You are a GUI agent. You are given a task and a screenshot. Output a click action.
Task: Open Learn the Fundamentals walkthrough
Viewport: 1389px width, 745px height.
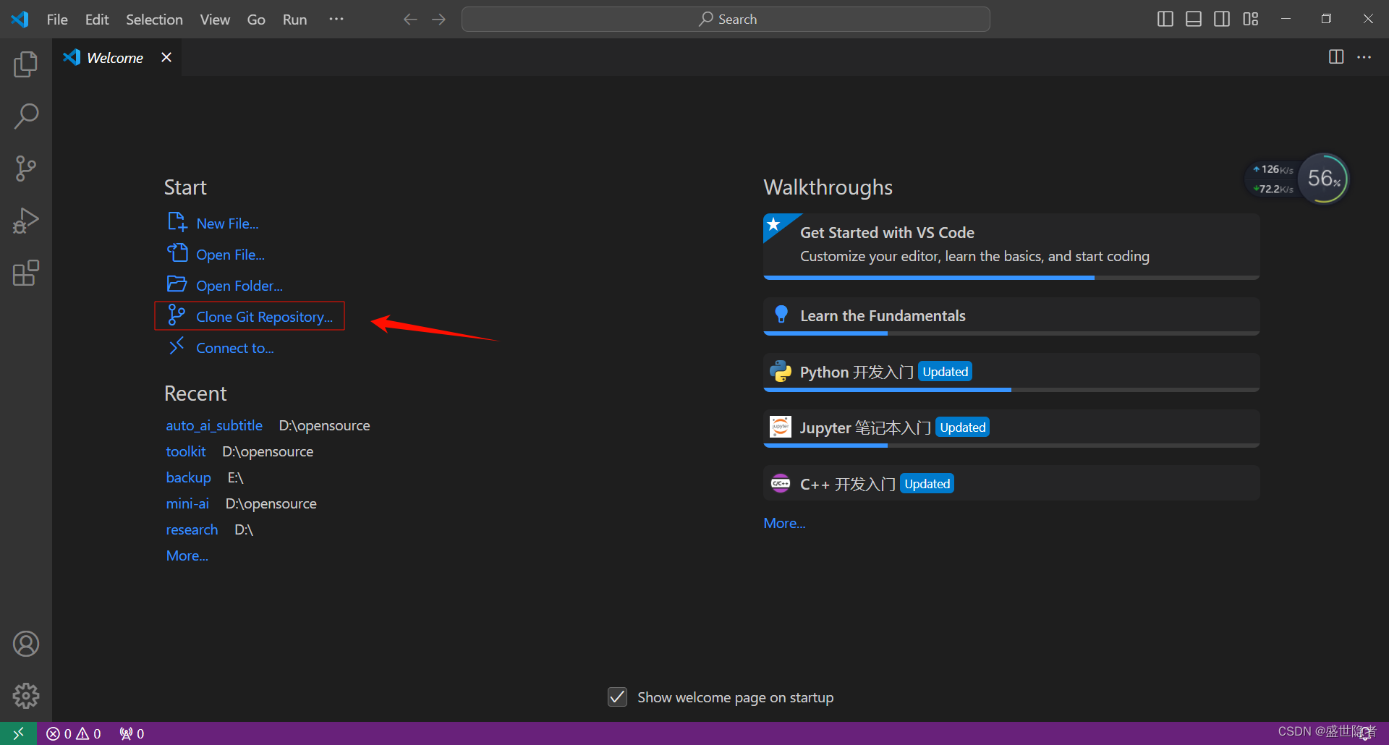1011,316
